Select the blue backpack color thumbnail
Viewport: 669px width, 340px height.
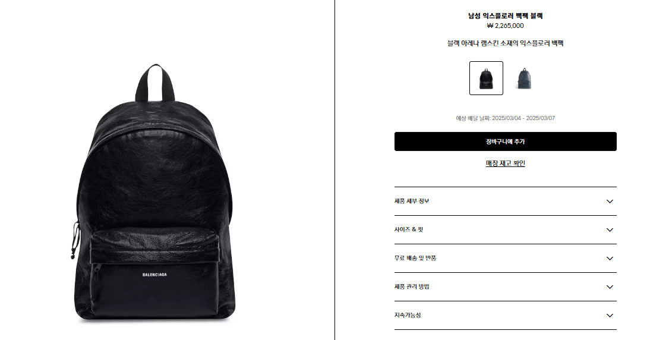523,78
